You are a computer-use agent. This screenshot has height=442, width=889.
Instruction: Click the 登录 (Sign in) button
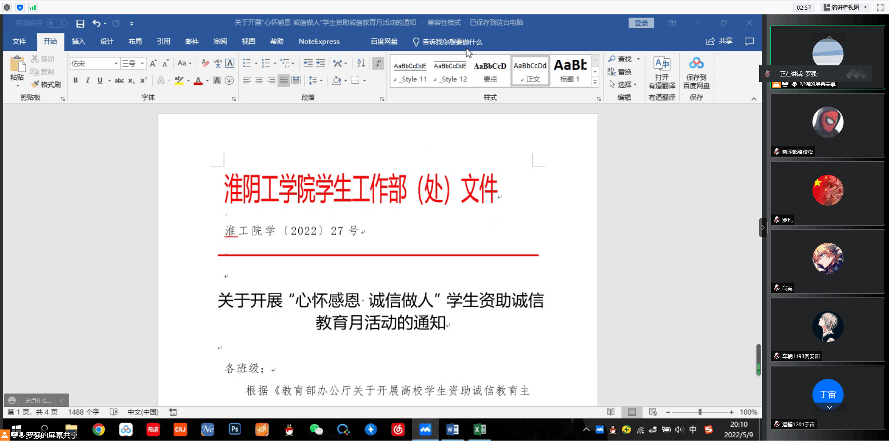tap(641, 23)
